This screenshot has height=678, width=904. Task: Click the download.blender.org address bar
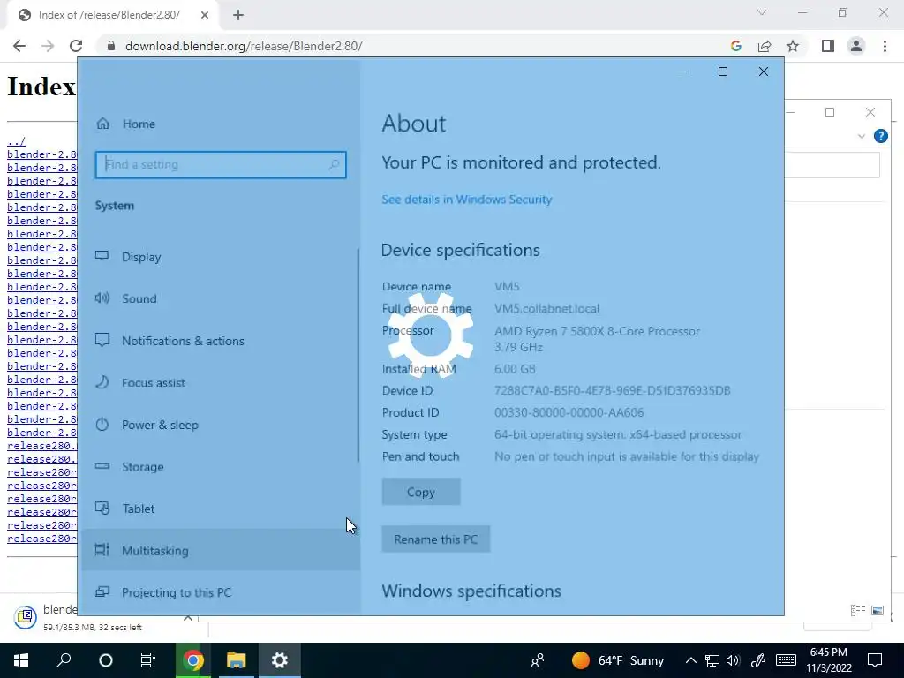point(244,46)
